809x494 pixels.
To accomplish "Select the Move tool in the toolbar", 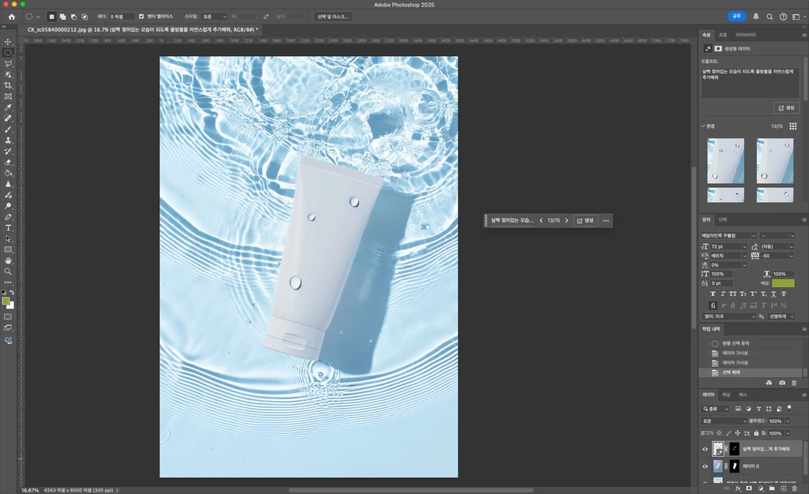I will [x=9, y=42].
